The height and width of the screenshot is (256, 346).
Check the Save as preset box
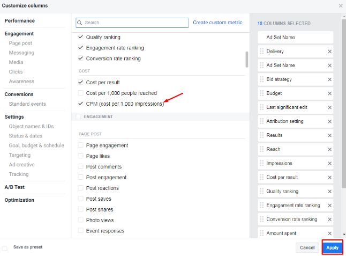pos(5,248)
